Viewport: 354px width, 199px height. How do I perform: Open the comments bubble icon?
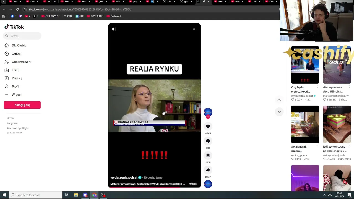tap(208, 141)
